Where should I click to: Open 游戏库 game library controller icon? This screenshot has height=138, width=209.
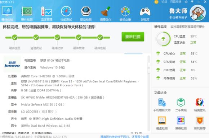click(145, 14)
